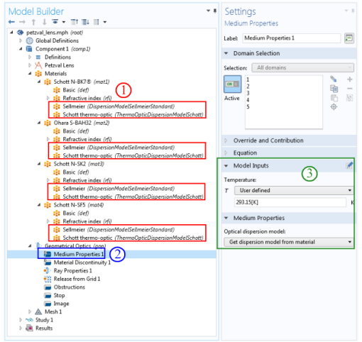Open the Temperature User defined dropdown
The width and height of the screenshot is (362, 342).
coord(294,190)
